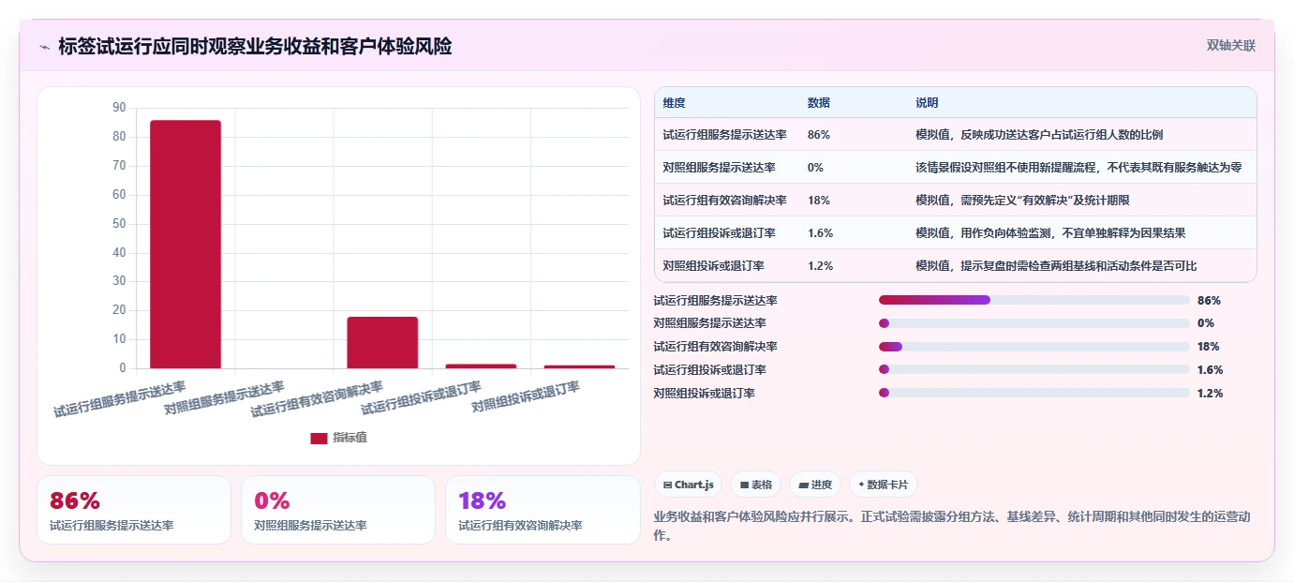This screenshot has height=582, width=1294.
Task: Click the 1.6% figure beside its progress bar
Action: click(1211, 370)
